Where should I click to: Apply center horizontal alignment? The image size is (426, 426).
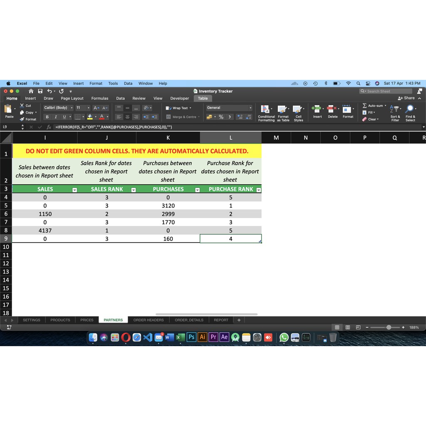(127, 117)
